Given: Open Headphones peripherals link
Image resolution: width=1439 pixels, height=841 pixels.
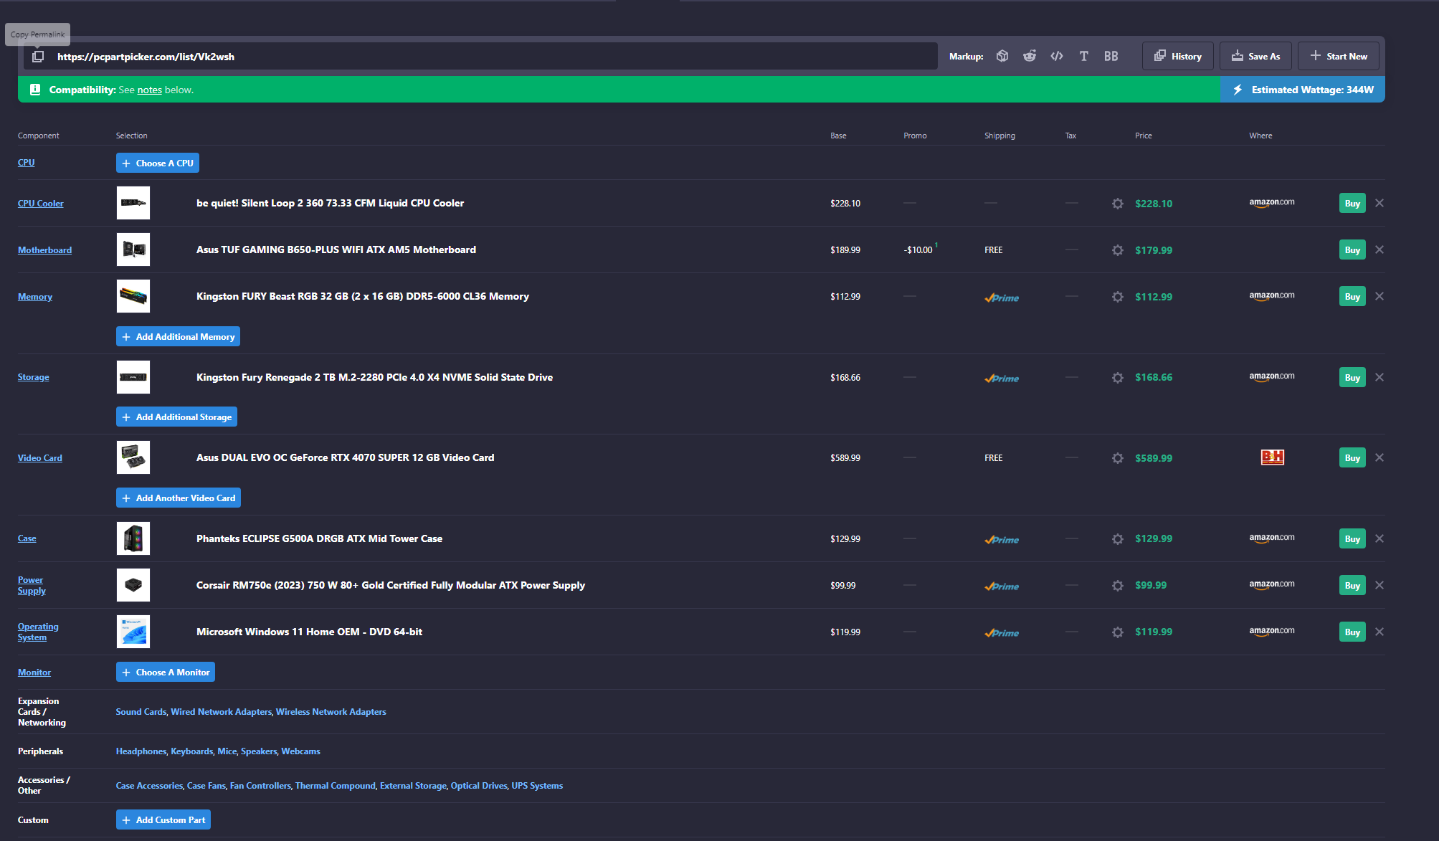Looking at the screenshot, I should (141, 751).
